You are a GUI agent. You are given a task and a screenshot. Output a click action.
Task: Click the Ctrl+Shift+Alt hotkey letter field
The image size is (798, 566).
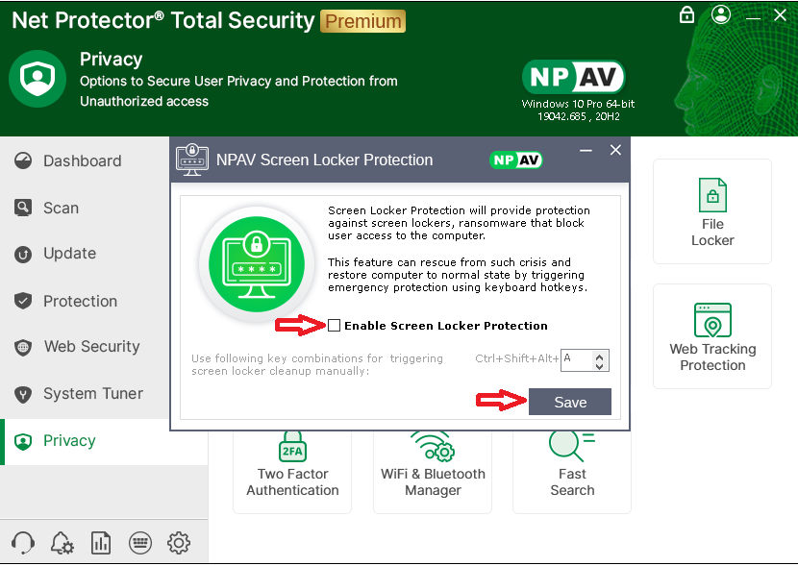point(577,360)
